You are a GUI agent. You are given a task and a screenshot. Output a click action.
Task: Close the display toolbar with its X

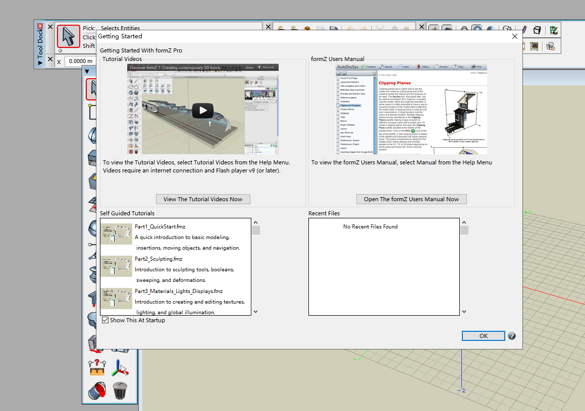point(421,27)
